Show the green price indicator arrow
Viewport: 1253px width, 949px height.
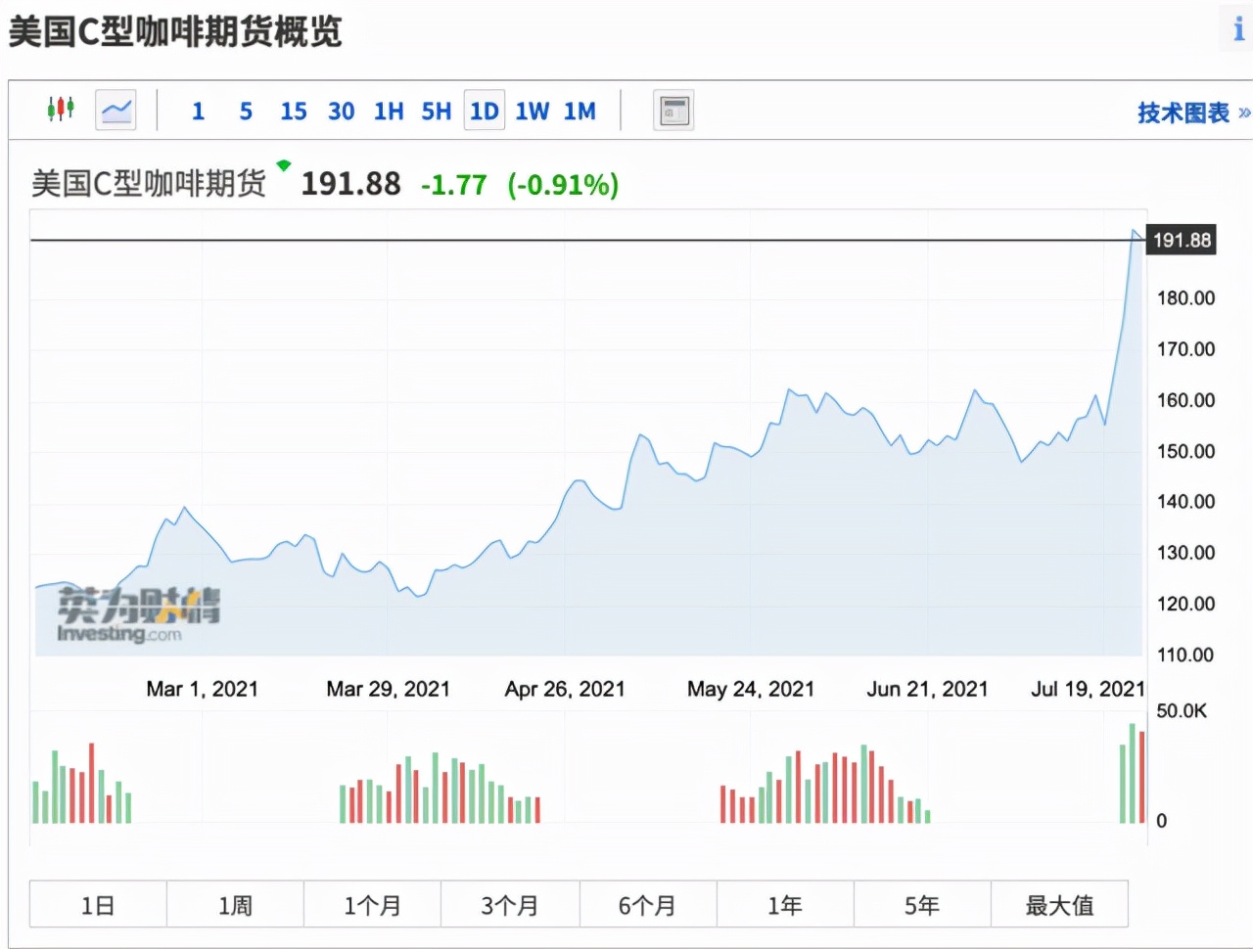282,166
